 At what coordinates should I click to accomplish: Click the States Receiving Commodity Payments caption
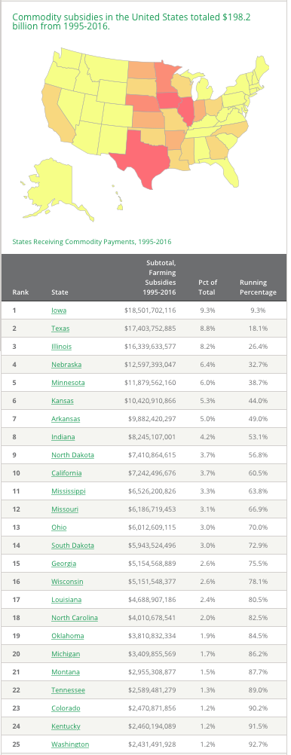coord(92,242)
